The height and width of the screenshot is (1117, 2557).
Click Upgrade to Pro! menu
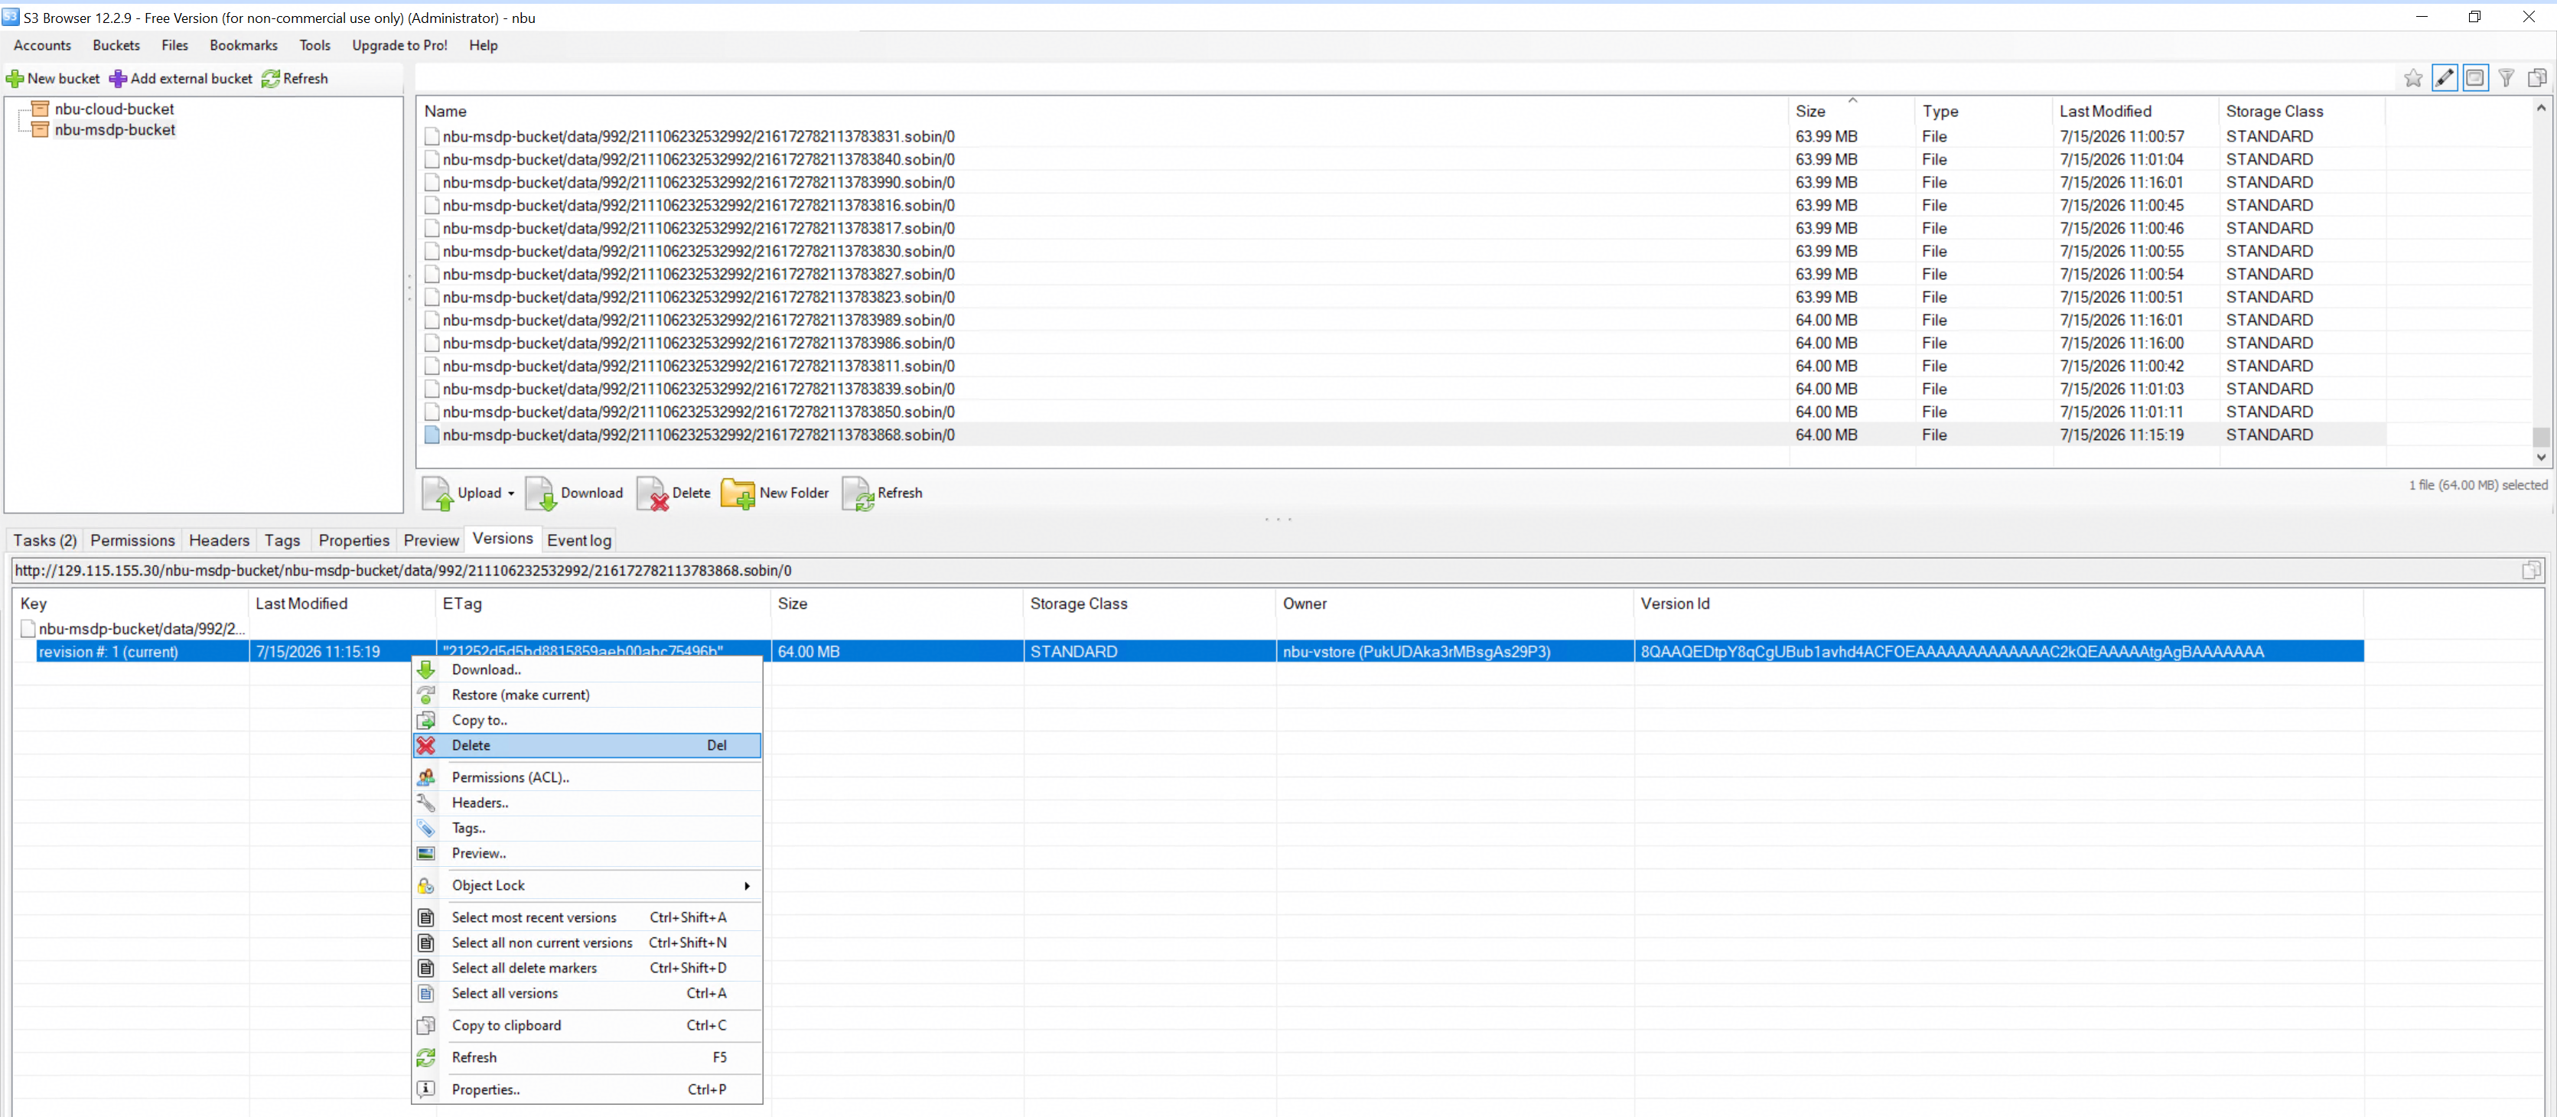click(x=399, y=46)
